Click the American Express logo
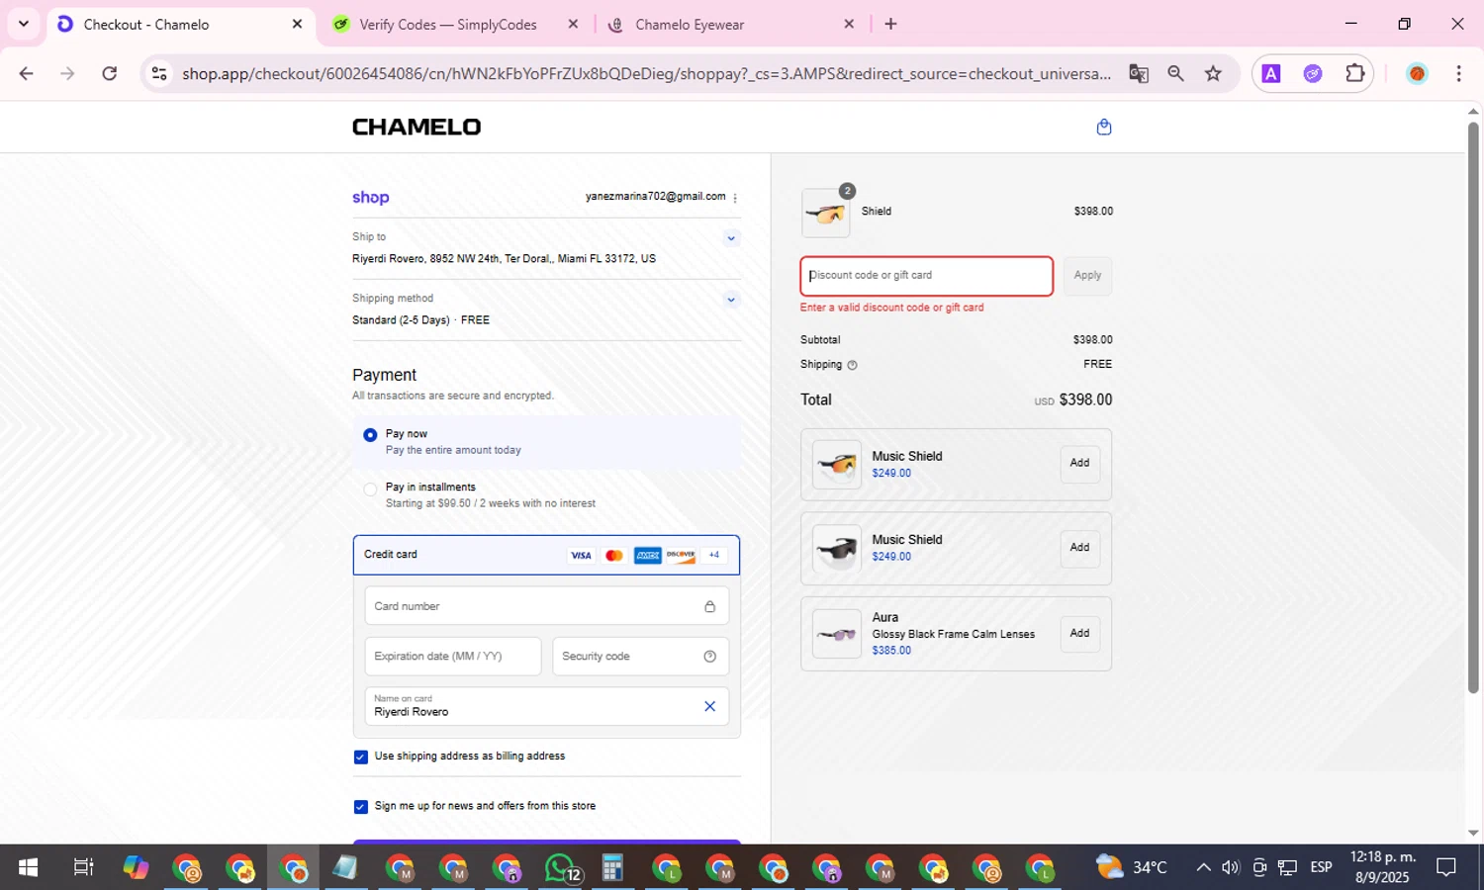This screenshot has height=890, width=1484. (x=647, y=556)
